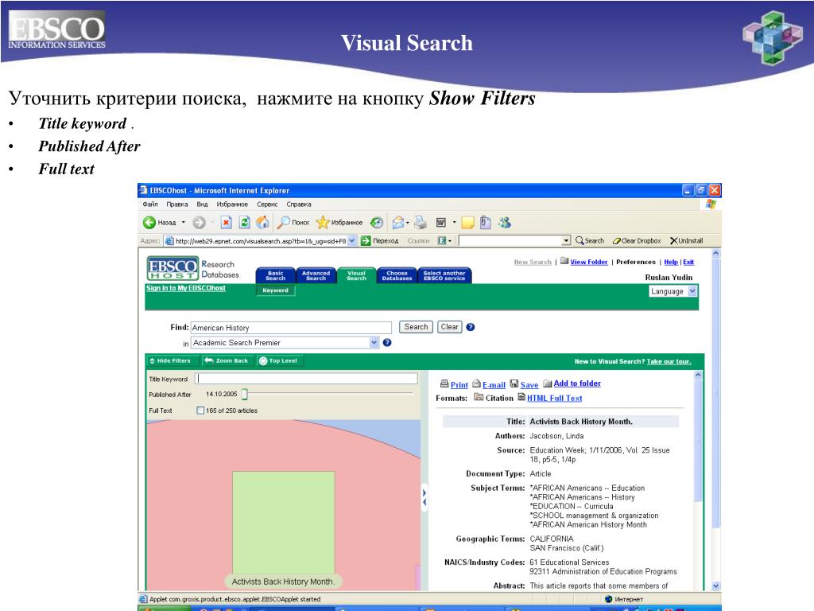814x611 pixels.
Task: Click the EBSCOhost logo
Action: pyautogui.click(x=172, y=268)
